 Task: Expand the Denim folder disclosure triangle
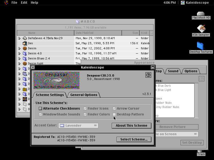tap(20, 48)
